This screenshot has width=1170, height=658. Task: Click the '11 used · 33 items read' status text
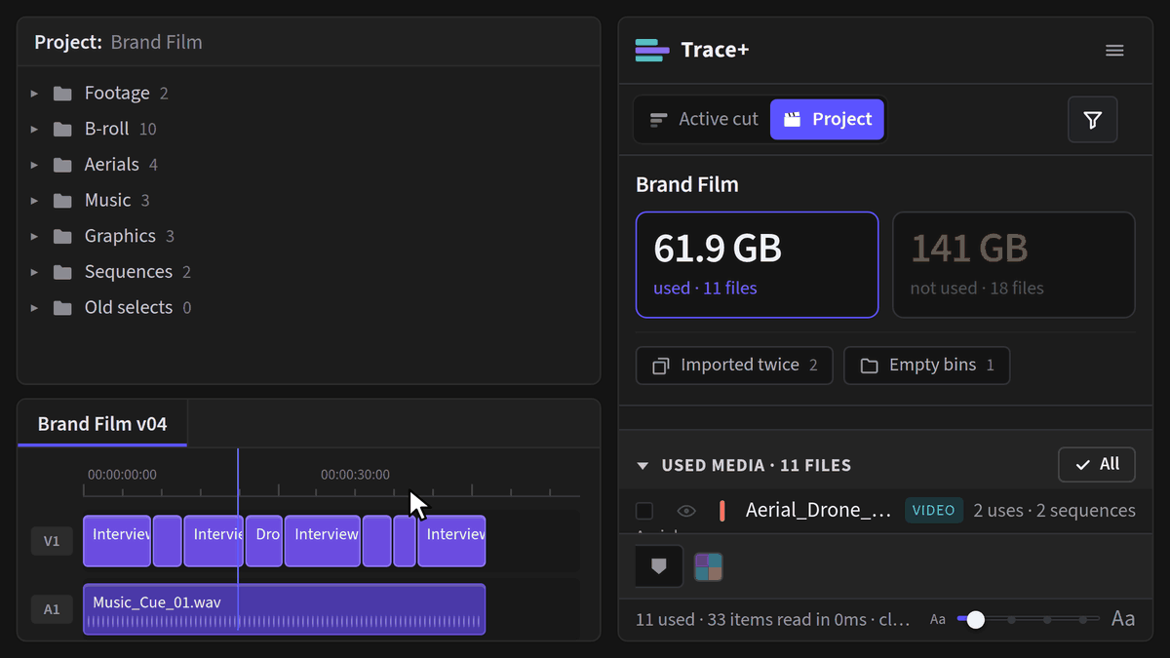coord(773,619)
